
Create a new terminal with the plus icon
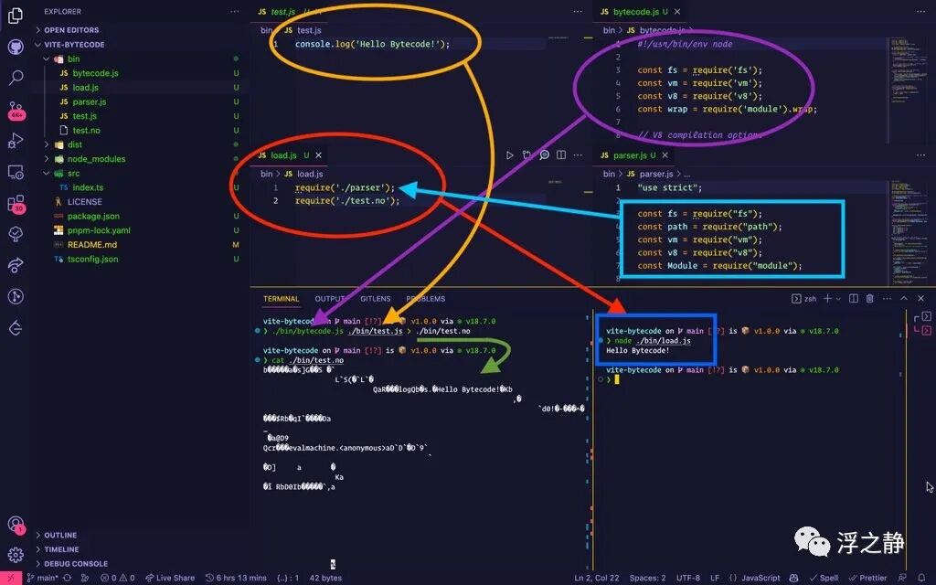(x=827, y=299)
